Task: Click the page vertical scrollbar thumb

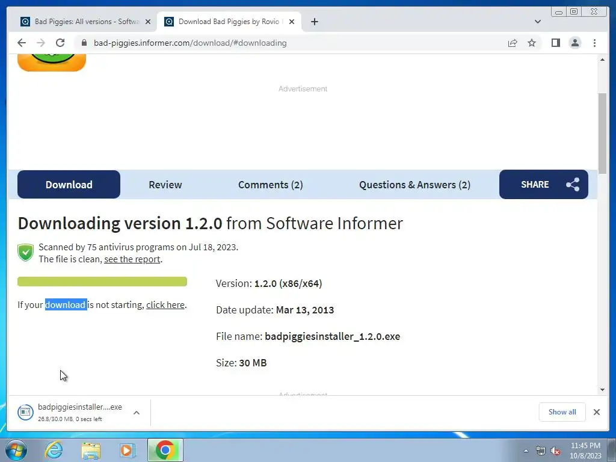Action: (x=602, y=134)
